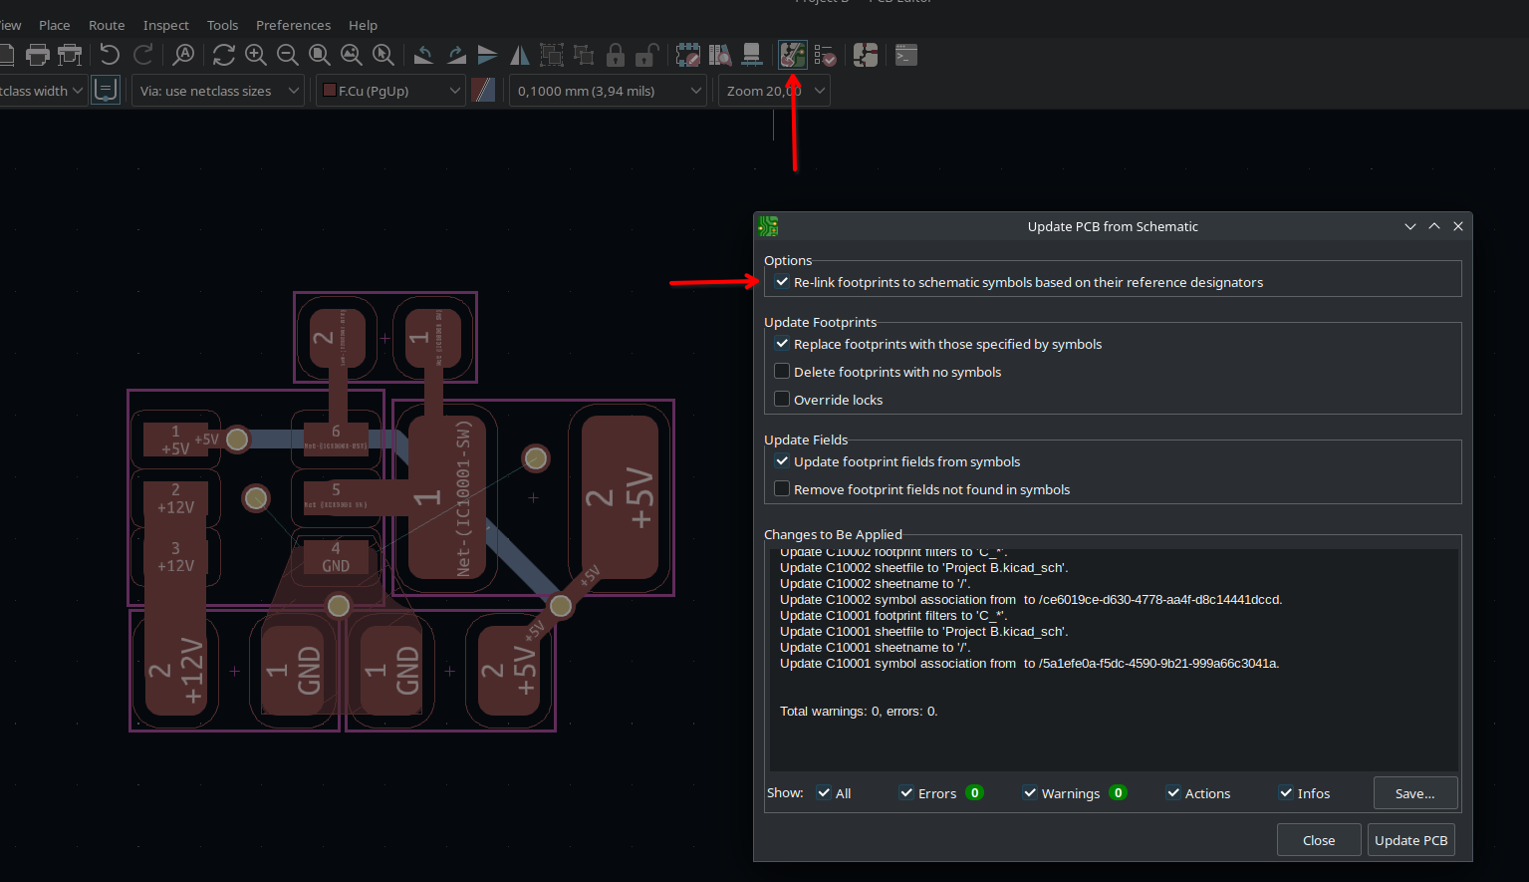Click the Zoom In magnifier icon
The height and width of the screenshot is (882, 1529).
(256, 56)
